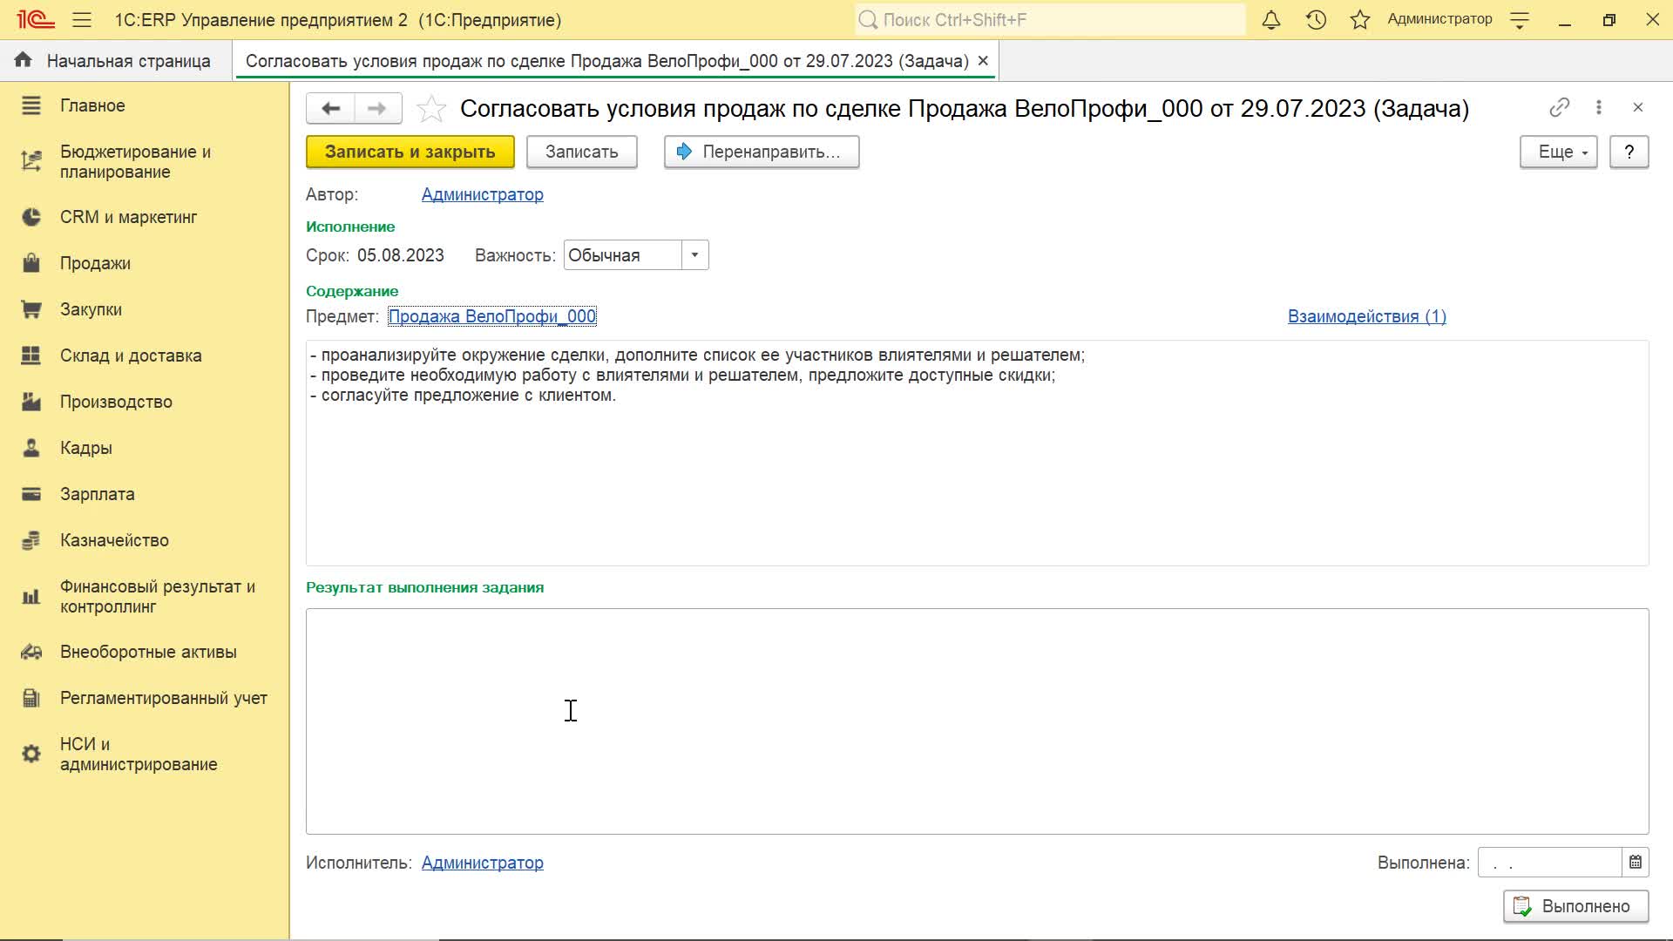Screen dimensions: 1673x941
Task: Close the task tab with the x
Action: coord(983,61)
